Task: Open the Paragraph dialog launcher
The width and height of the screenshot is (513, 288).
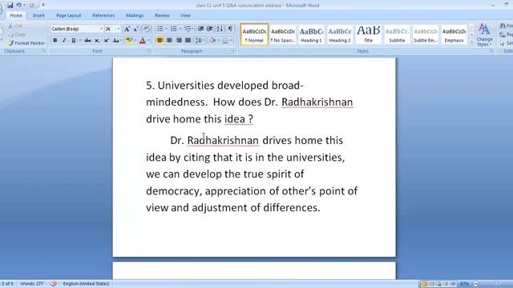Action: pyautogui.click(x=233, y=51)
